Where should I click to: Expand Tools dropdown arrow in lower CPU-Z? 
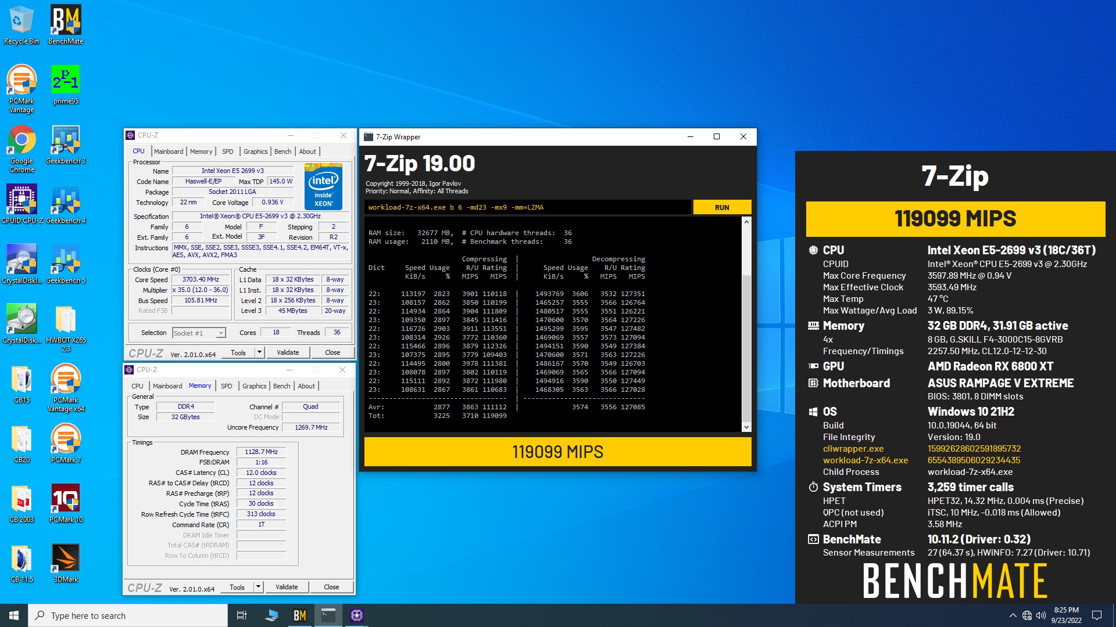(258, 587)
